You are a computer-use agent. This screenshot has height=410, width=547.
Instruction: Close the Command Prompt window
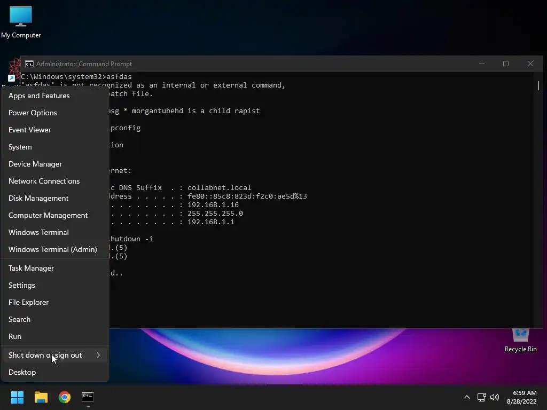530,64
